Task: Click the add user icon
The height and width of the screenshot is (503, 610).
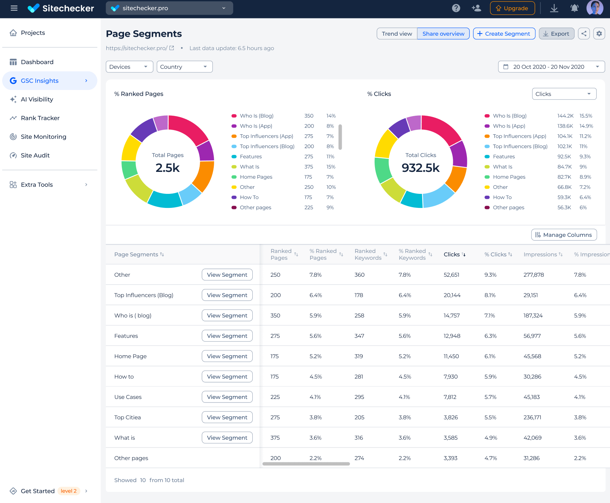Action: tap(476, 8)
